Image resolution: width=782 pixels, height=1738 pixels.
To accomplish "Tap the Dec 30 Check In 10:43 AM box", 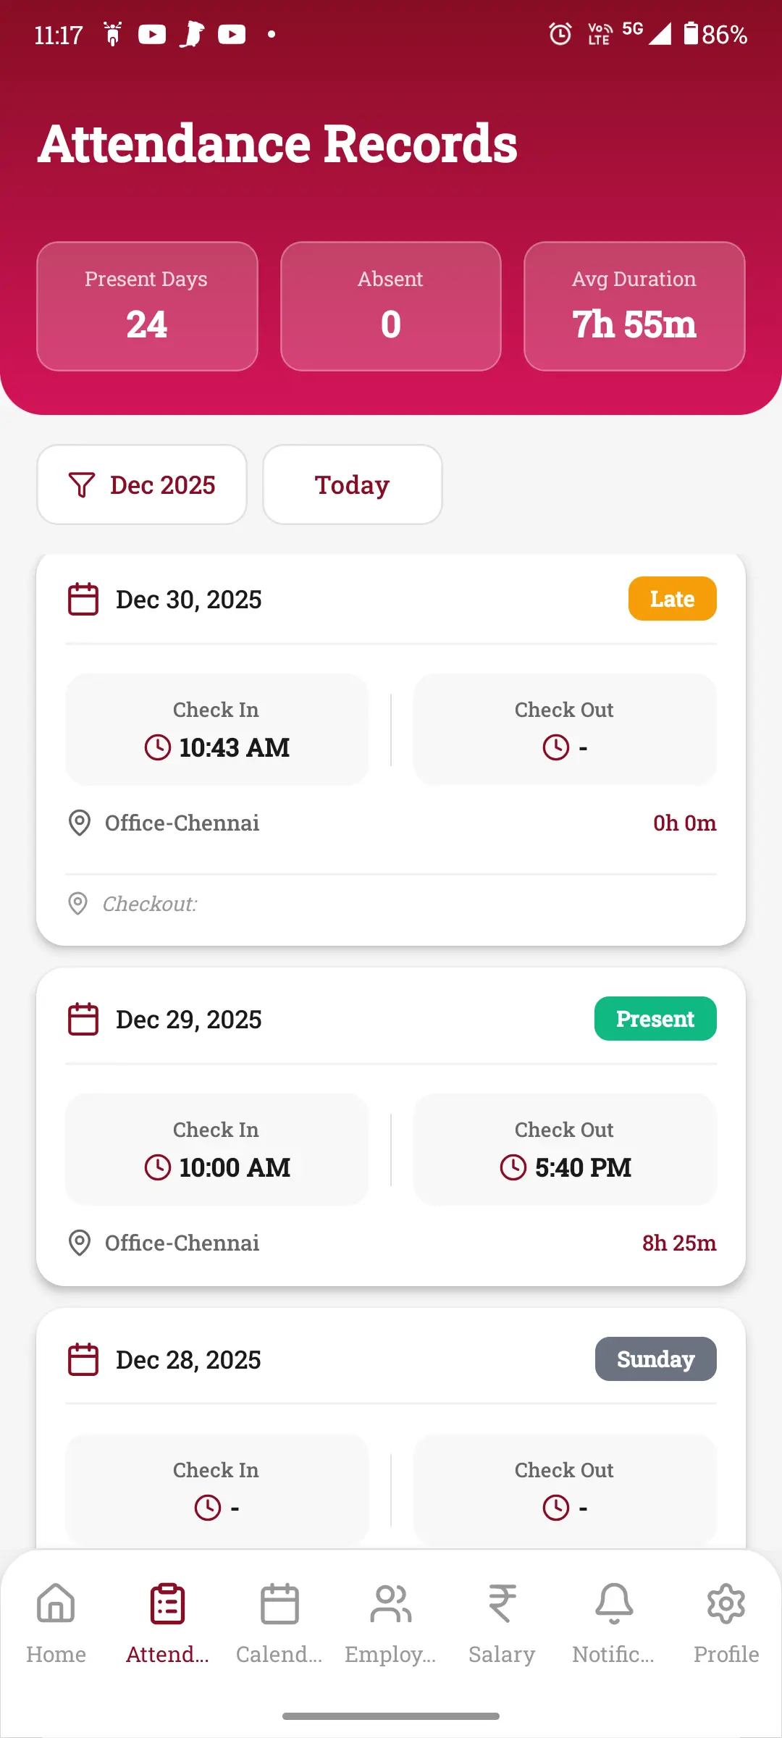I will [216, 729].
